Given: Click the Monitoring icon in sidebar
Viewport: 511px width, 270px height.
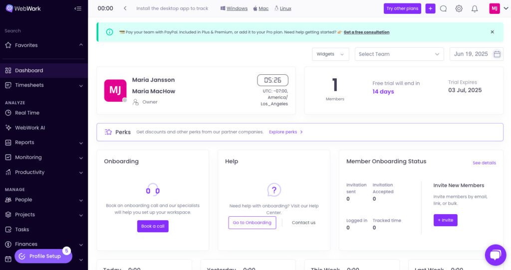Looking at the screenshot, I should point(8,157).
